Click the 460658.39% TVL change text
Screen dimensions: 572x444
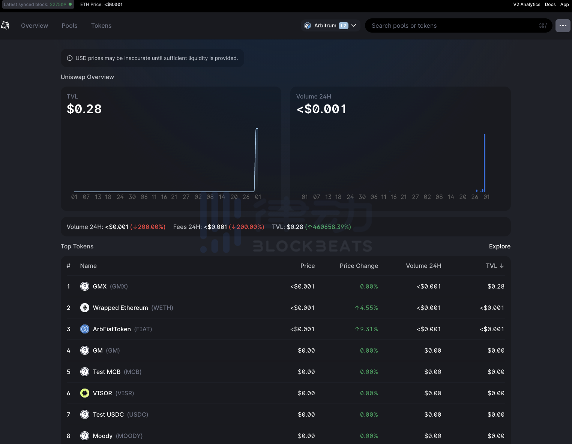(328, 227)
